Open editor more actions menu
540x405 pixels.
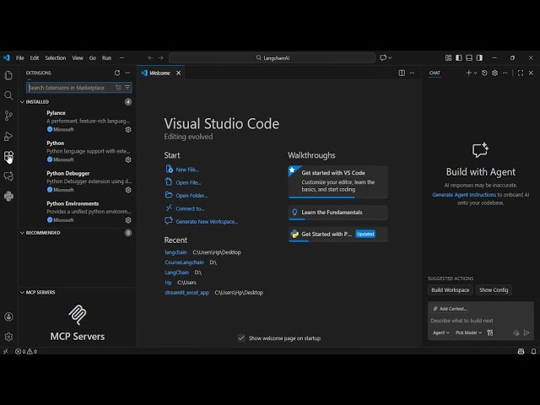point(413,73)
